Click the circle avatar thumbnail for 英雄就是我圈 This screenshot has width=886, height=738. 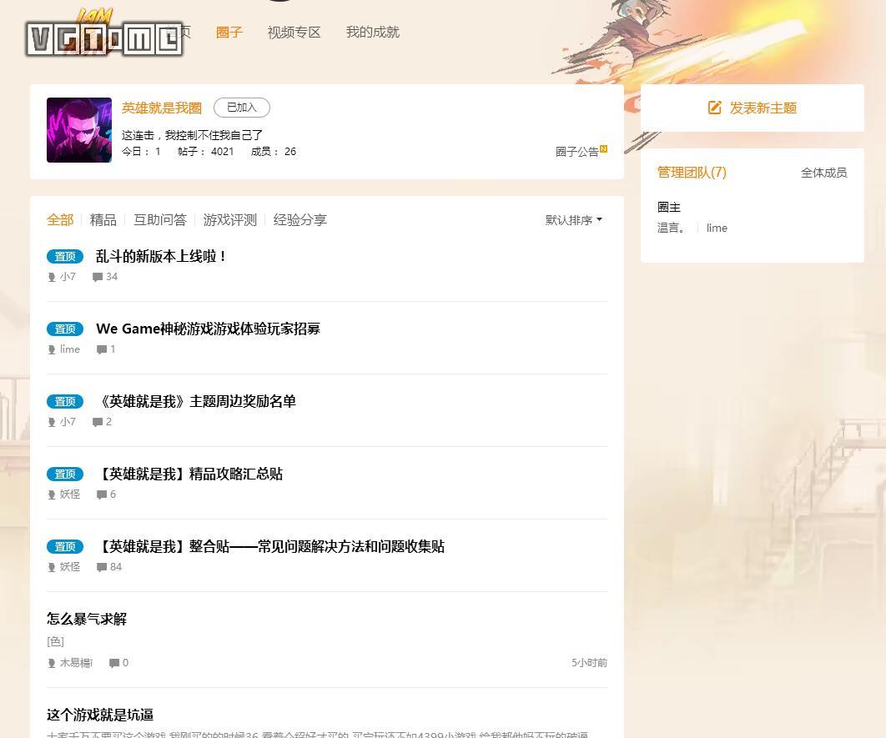78,130
